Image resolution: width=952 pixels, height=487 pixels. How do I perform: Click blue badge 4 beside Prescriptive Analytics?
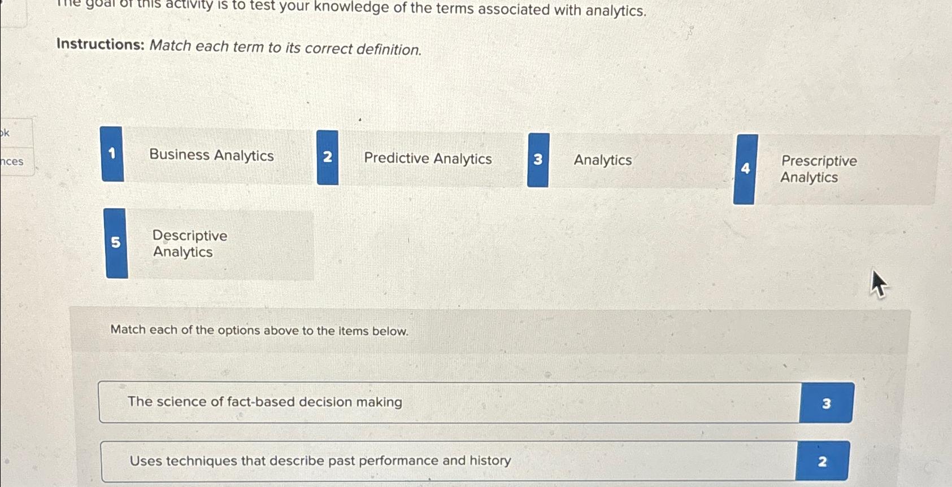click(x=746, y=169)
